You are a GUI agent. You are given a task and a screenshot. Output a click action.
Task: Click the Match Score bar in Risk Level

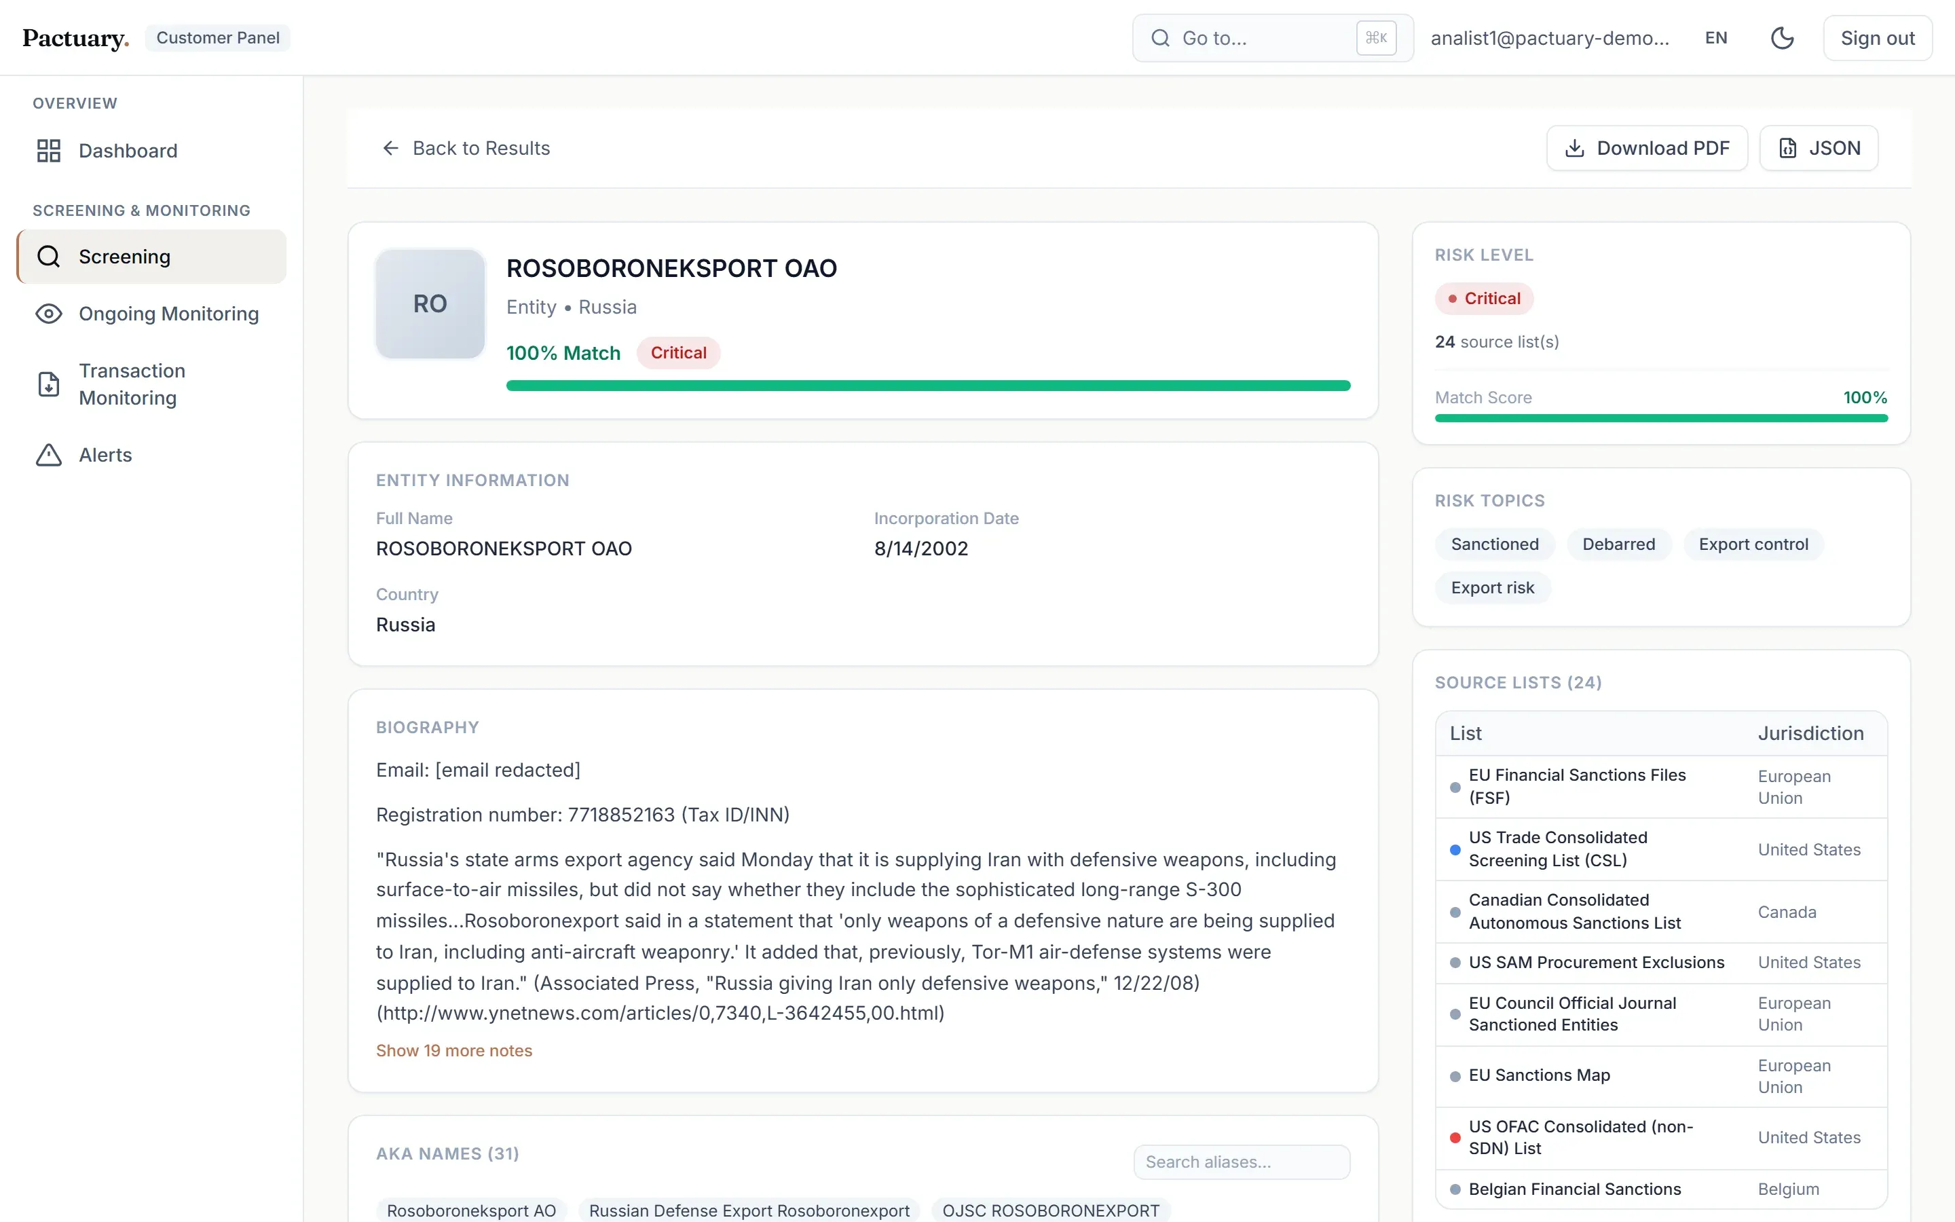pyautogui.click(x=1661, y=418)
